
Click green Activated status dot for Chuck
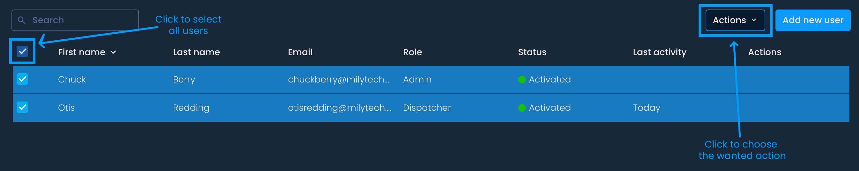522,80
